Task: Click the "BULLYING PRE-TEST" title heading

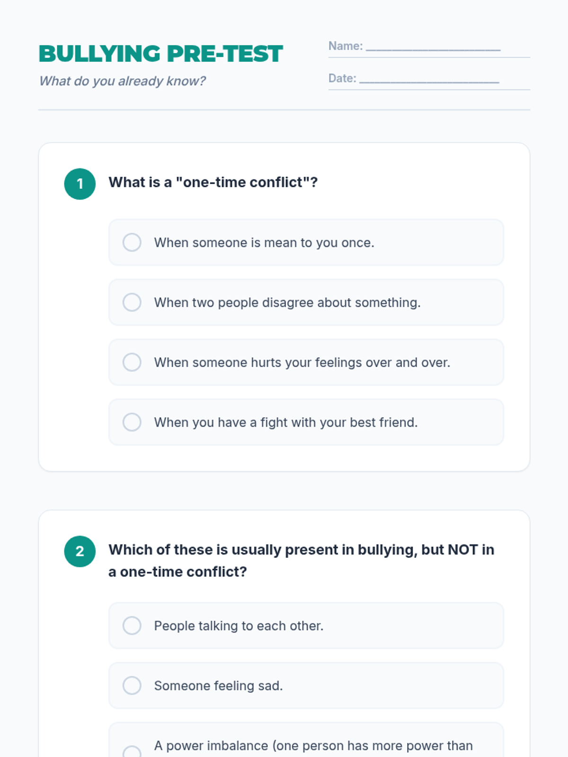Action: pyautogui.click(x=161, y=54)
